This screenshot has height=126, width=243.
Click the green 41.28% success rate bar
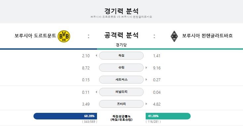click(168, 116)
